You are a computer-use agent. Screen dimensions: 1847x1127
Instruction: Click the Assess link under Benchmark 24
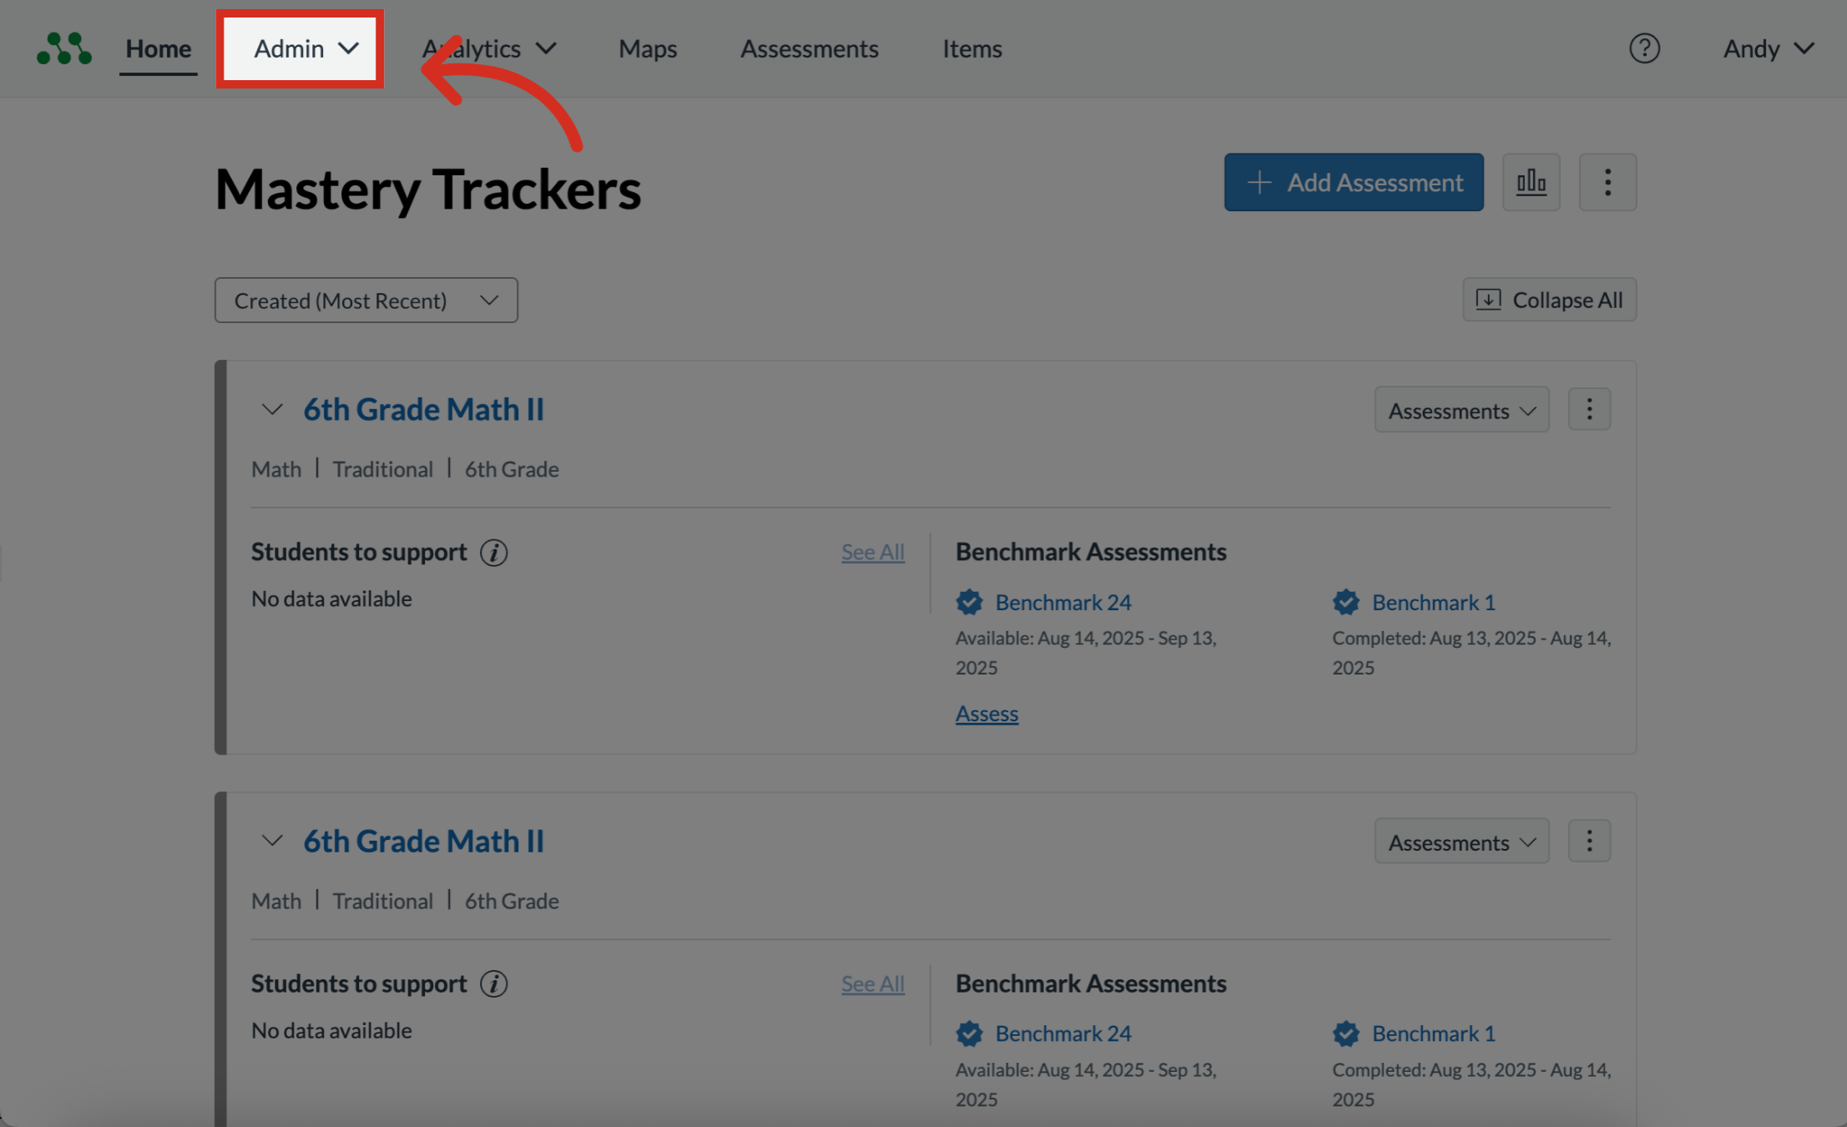point(987,714)
